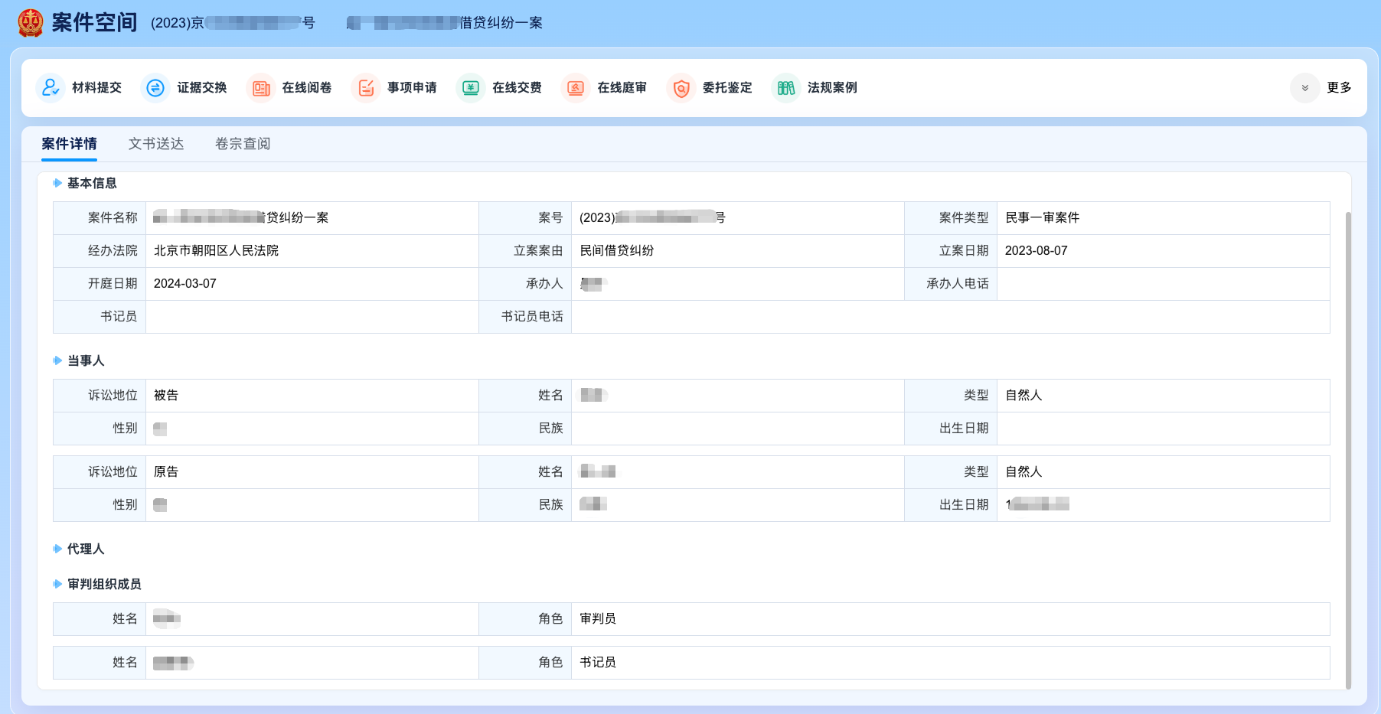This screenshot has height=714, width=1381.
Task: Click the 在线阅卷 document icon
Action: click(261, 88)
